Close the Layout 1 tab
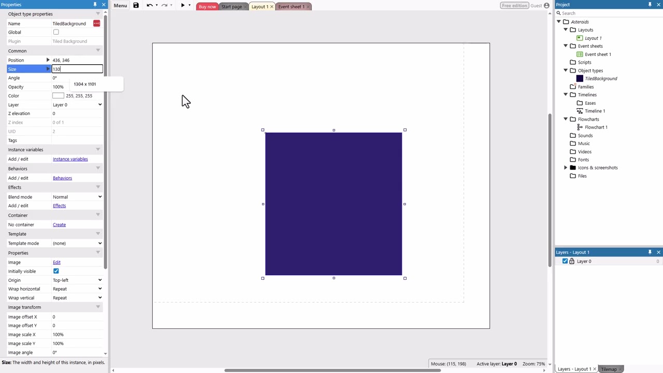Viewport: 663px width, 373px height. pyautogui.click(x=271, y=7)
